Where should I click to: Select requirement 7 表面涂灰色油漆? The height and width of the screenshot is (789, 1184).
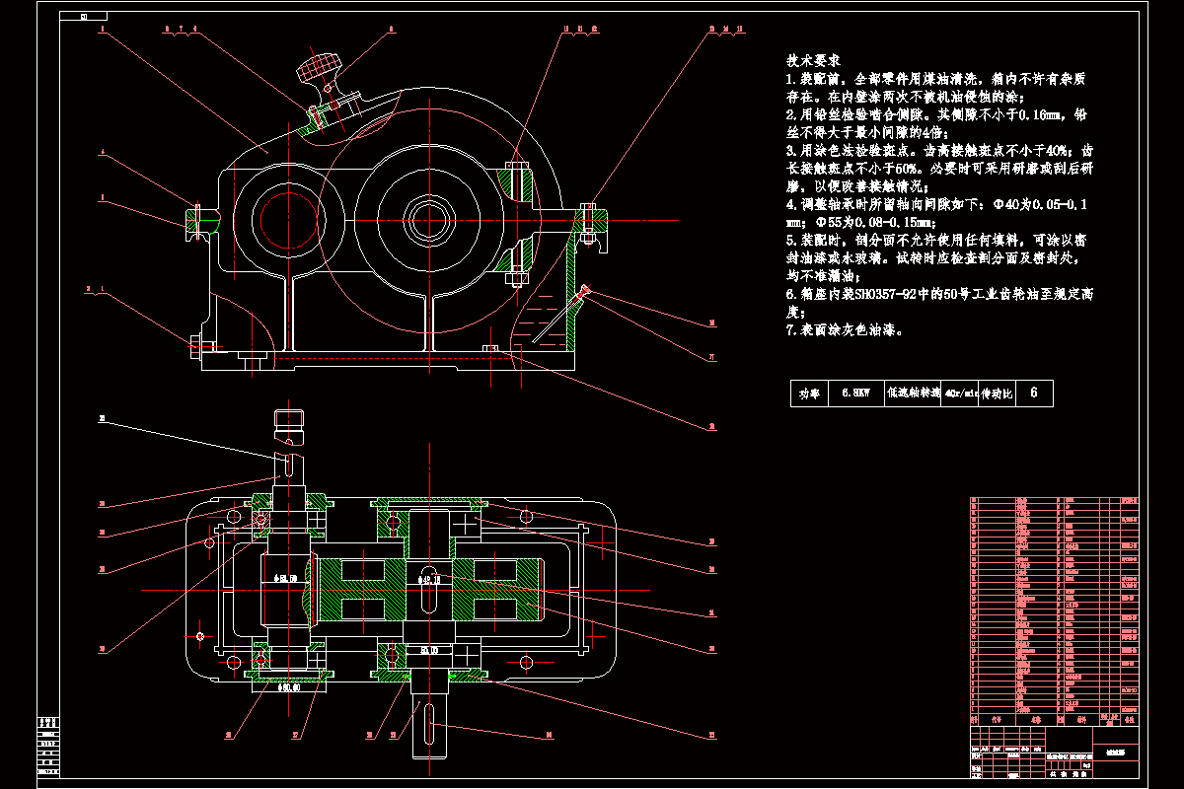tap(844, 330)
